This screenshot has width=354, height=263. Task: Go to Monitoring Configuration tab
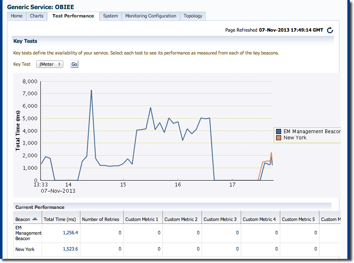pyautogui.click(x=150, y=16)
